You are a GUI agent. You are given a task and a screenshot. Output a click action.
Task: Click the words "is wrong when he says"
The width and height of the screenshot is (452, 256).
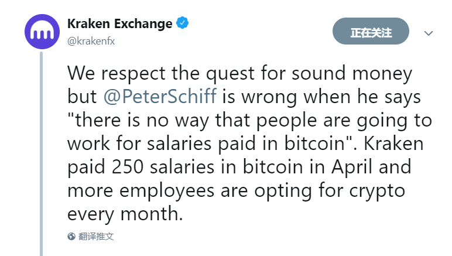click(x=321, y=97)
